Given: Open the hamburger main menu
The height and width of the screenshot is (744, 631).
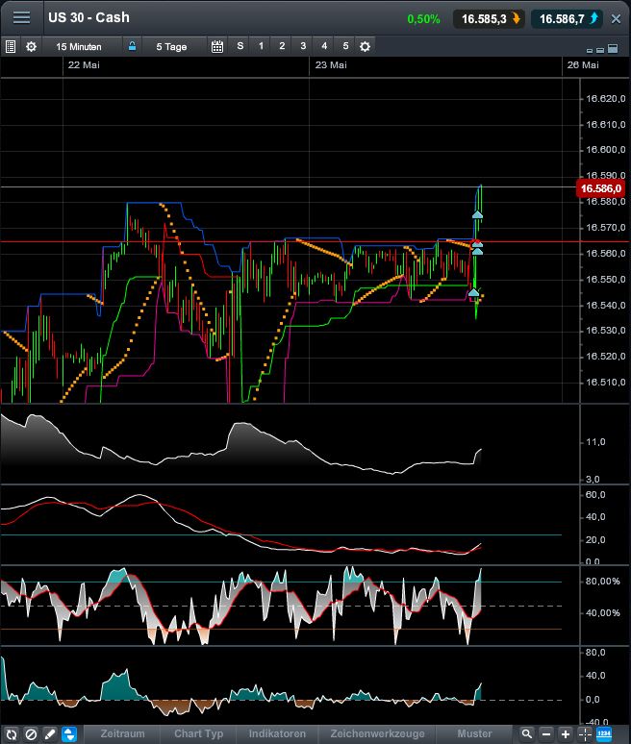Looking at the screenshot, I should 21,18.
